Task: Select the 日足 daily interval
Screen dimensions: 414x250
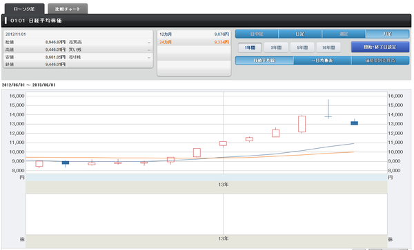Action: (x=300, y=34)
